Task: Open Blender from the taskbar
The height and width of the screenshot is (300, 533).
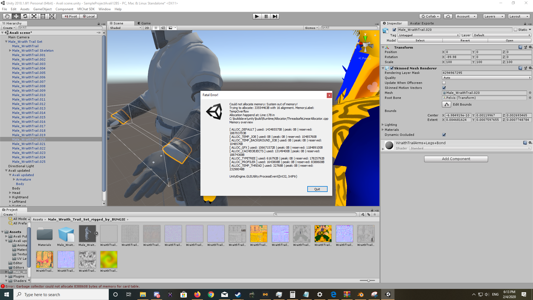Action: [x=360, y=294]
